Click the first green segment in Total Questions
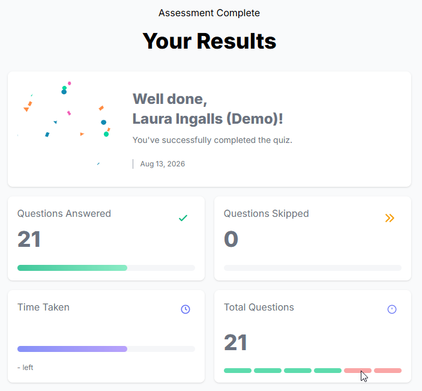 click(x=238, y=371)
